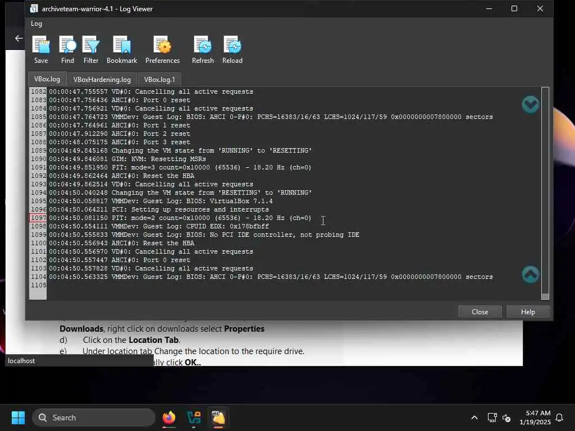Click line 1087 'Port 2 reset'
Screen dimensions: 575x431
(x=120, y=134)
